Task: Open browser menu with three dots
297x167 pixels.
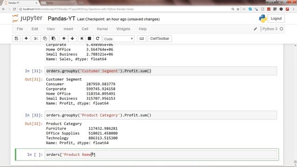Action: point(294,9)
